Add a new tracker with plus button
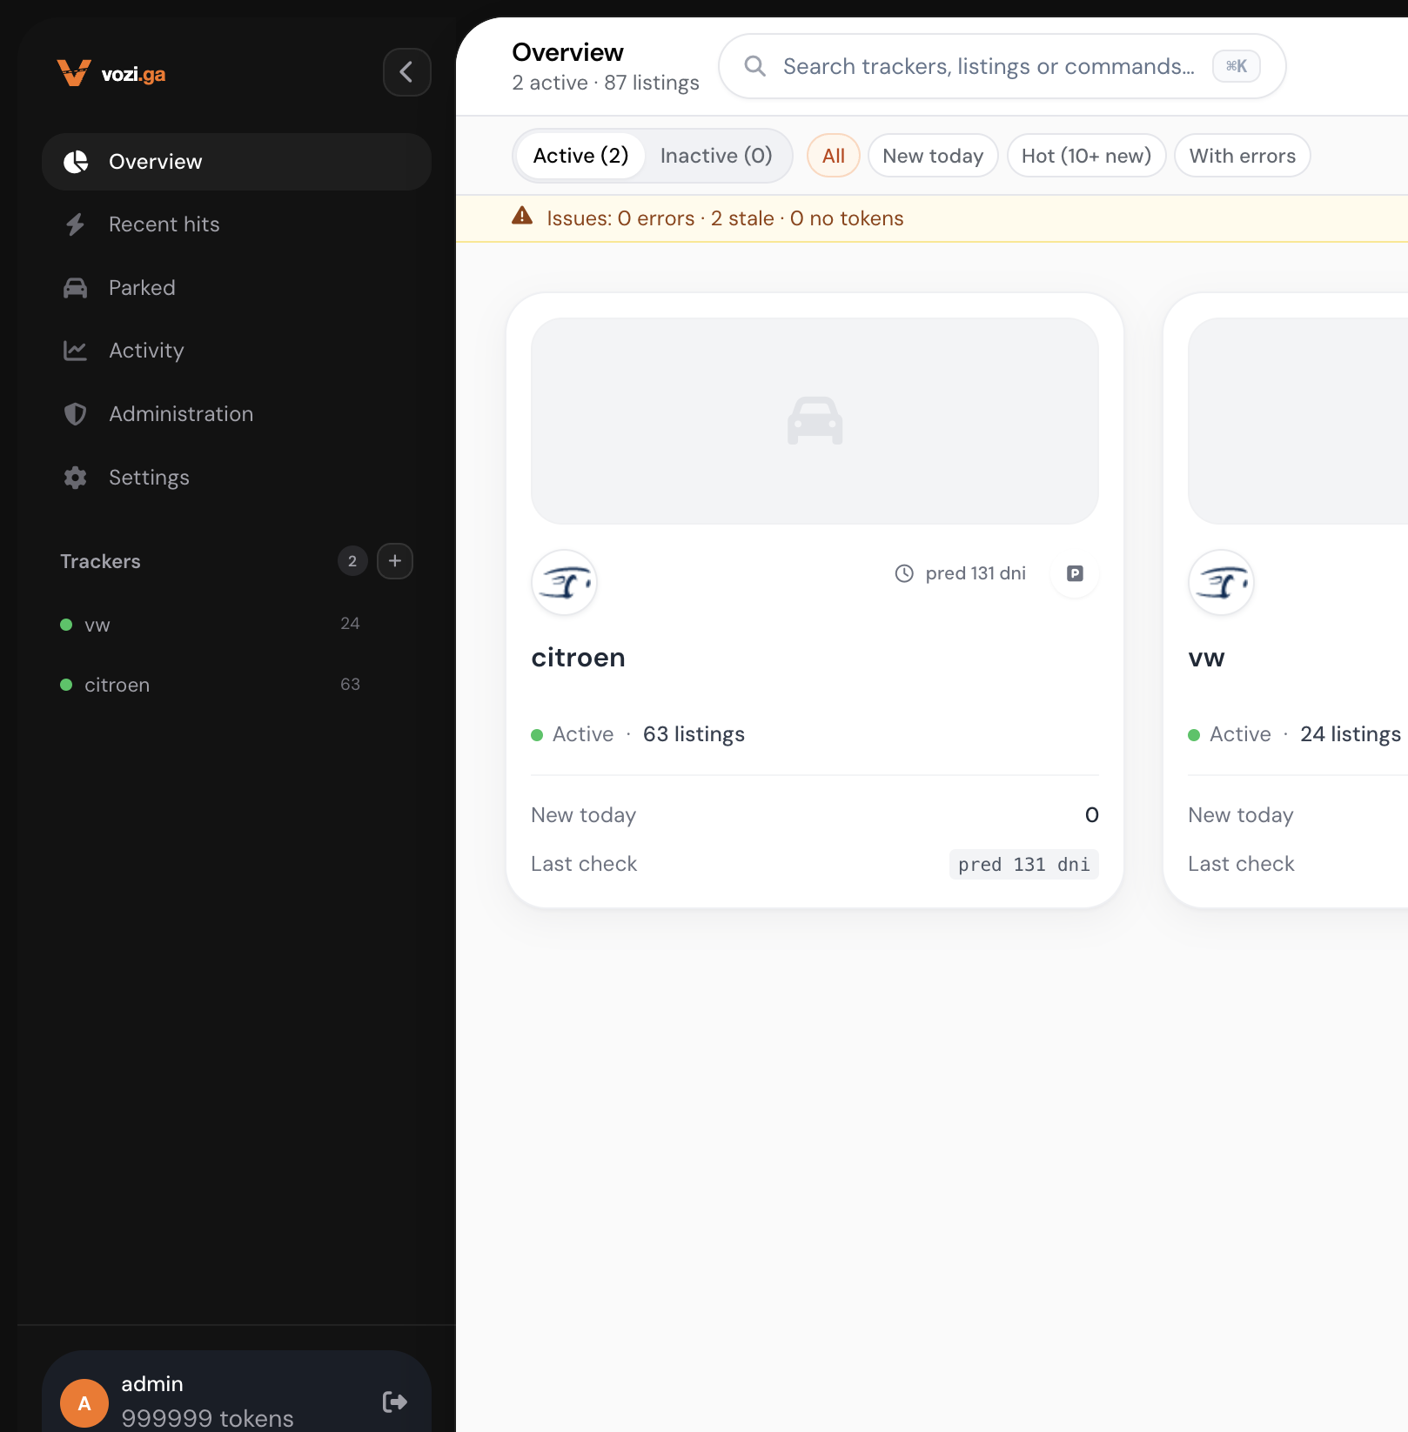 pos(395,561)
